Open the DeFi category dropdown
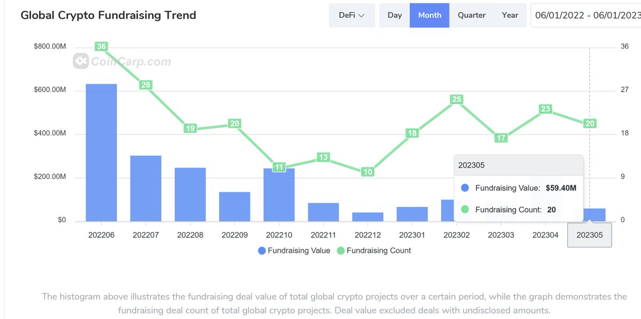The height and width of the screenshot is (319, 641). point(351,15)
